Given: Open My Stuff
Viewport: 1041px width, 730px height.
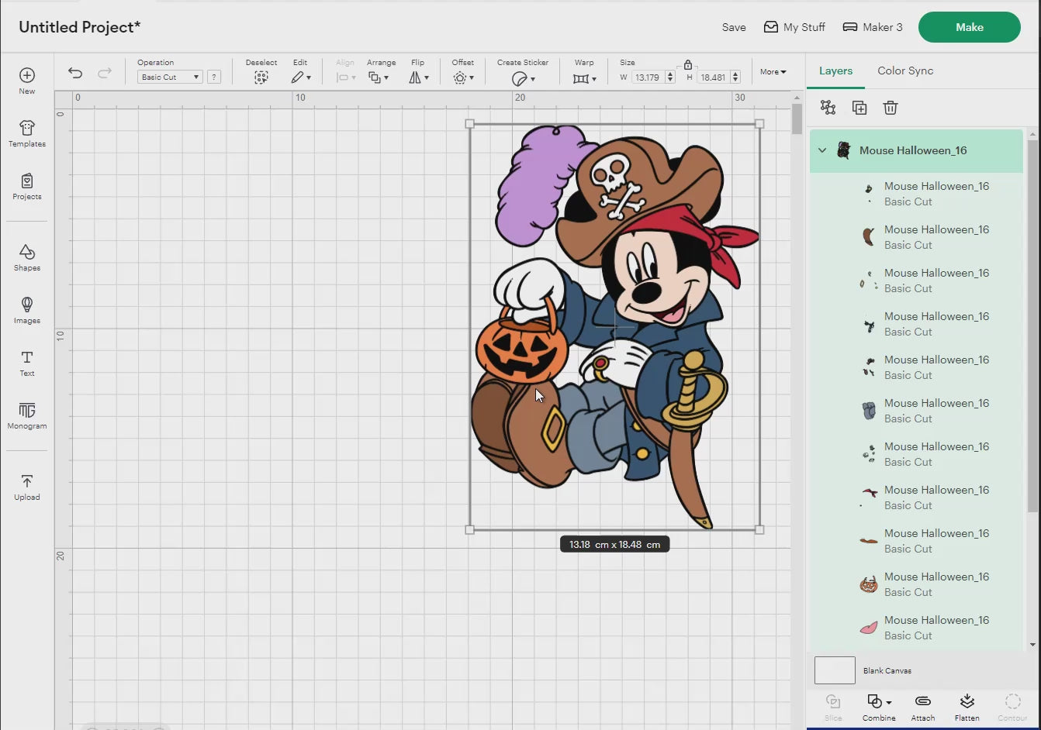Looking at the screenshot, I should click(x=794, y=27).
